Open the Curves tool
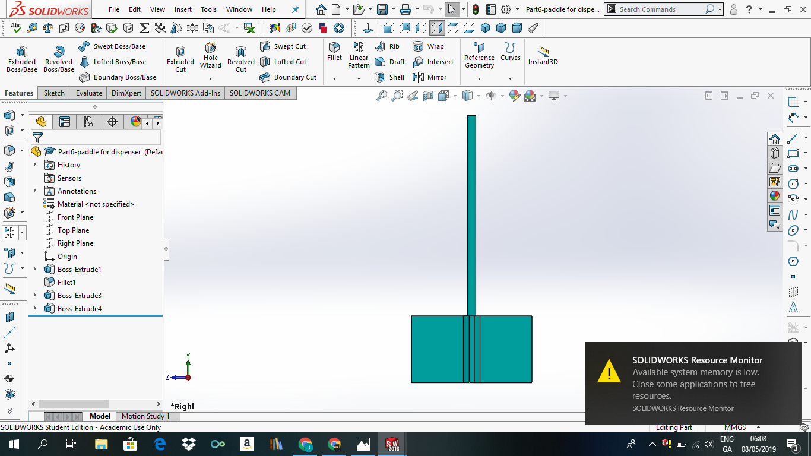The height and width of the screenshot is (456, 811). [511, 52]
